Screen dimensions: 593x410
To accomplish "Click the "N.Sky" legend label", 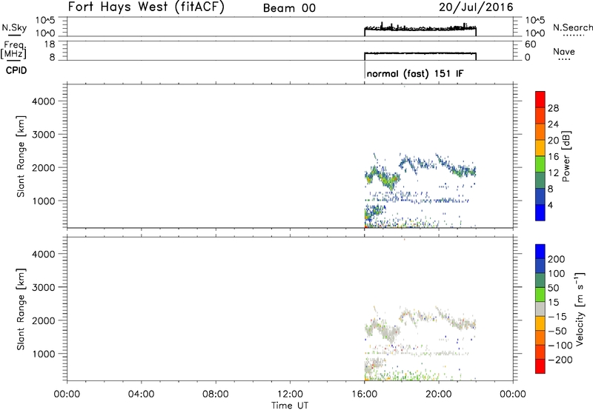I will pos(14,27).
